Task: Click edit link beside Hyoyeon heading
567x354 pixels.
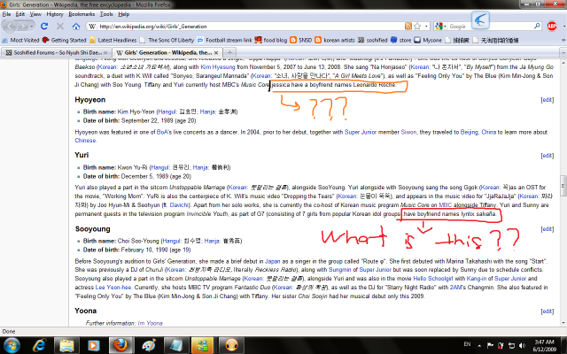Action: (547, 101)
